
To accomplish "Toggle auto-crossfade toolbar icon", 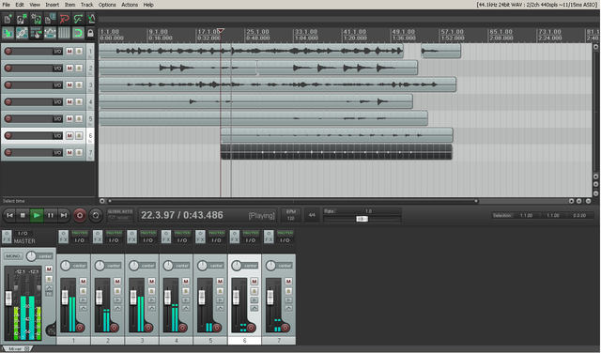I will point(8,33).
